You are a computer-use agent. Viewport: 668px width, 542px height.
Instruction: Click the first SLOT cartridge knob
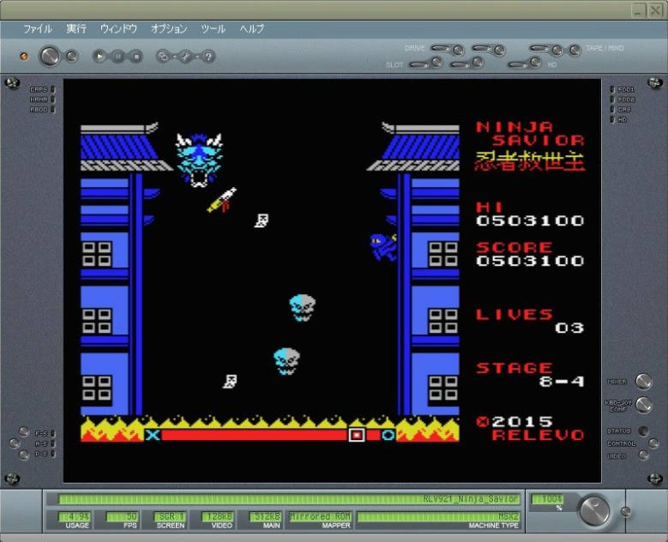(436, 63)
